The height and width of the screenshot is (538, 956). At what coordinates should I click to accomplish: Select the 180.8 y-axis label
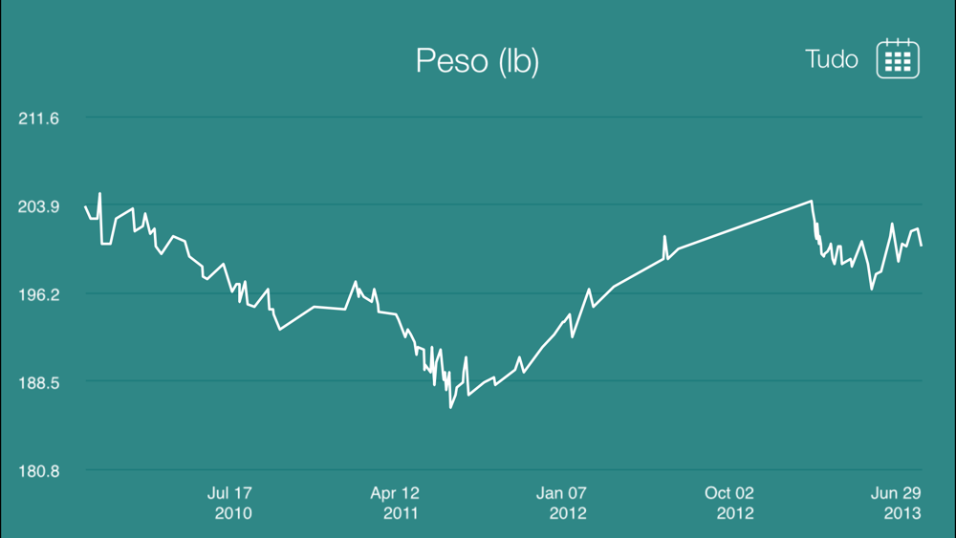pos(39,470)
